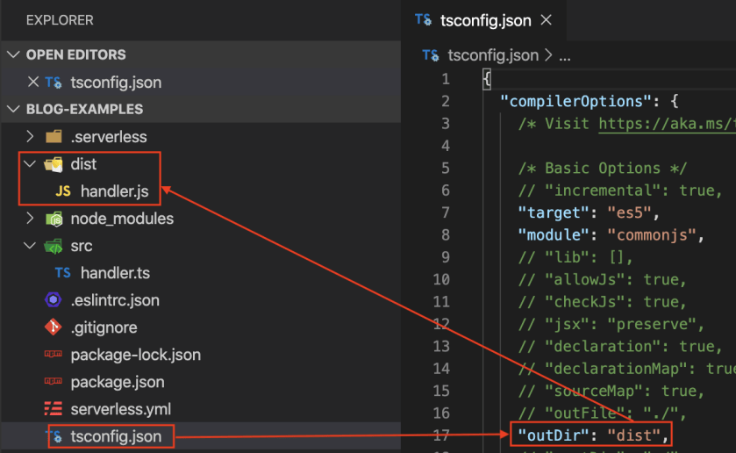
Task: Open handler.js in the dist folder
Action: pyautogui.click(x=115, y=191)
